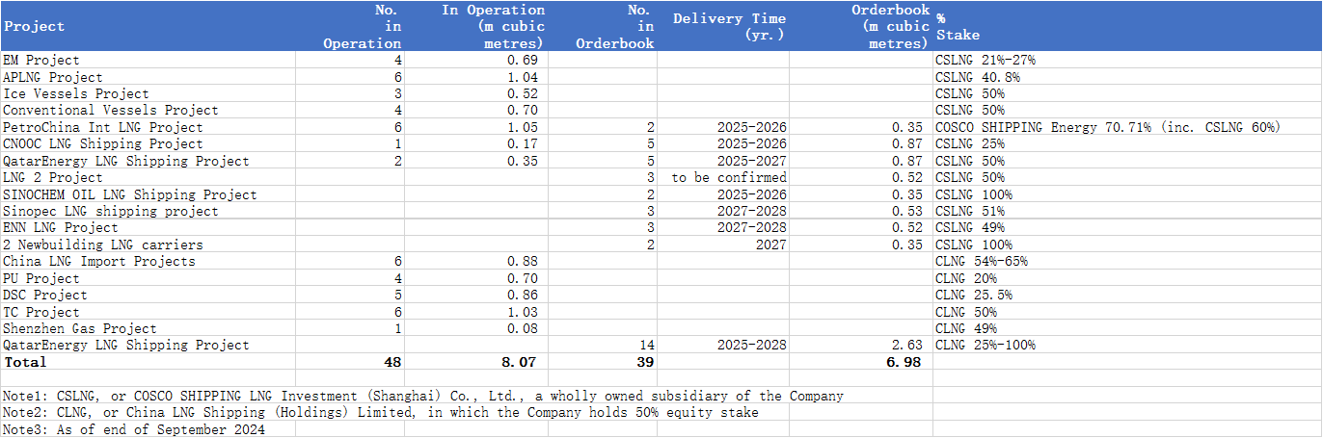Select the 'Project' column header cell

[x=148, y=26]
